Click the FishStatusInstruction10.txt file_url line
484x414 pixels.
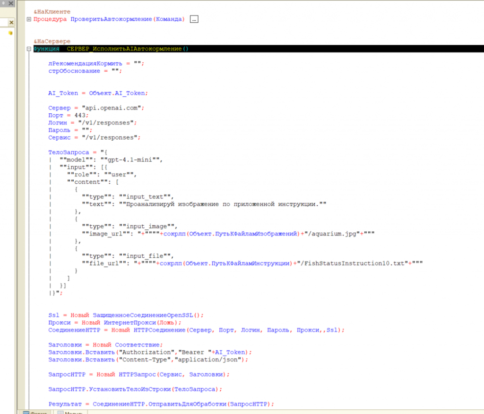[x=252, y=263]
